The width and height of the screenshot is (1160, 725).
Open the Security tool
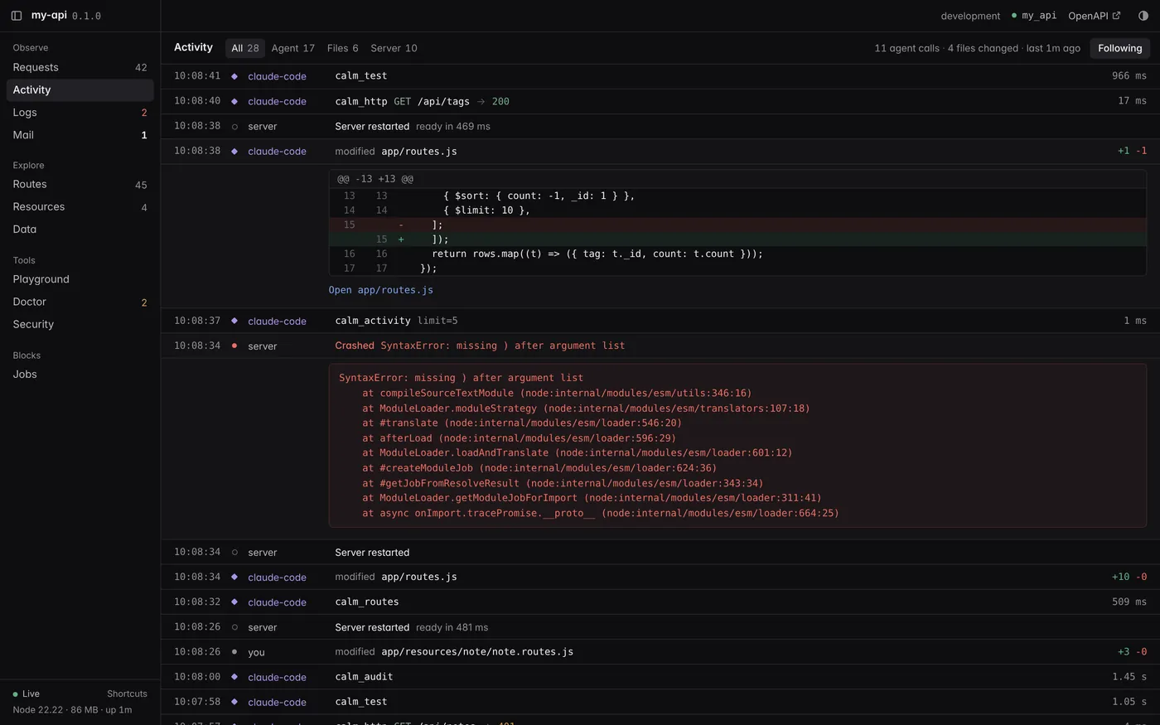point(80,324)
